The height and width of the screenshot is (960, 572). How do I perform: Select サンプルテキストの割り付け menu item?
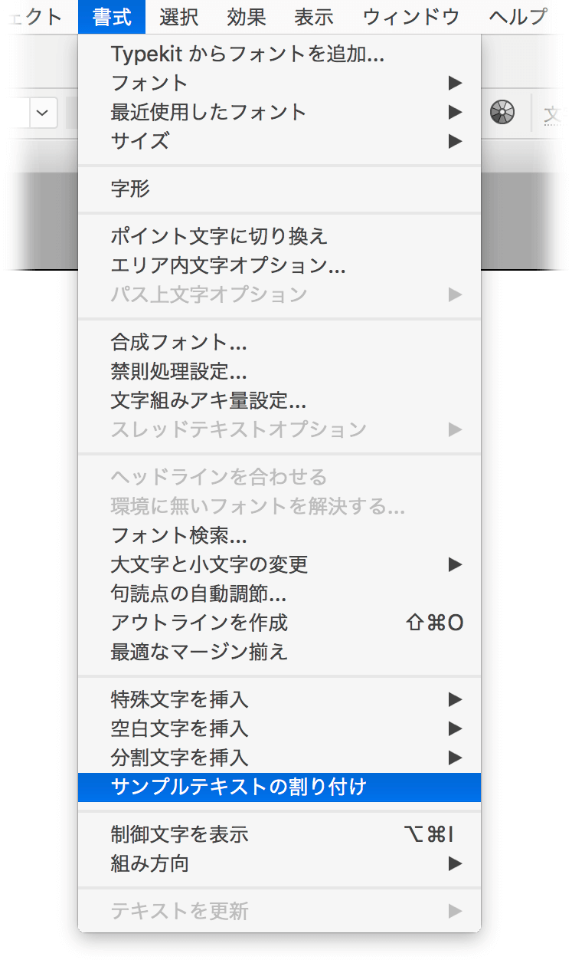(x=279, y=787)
